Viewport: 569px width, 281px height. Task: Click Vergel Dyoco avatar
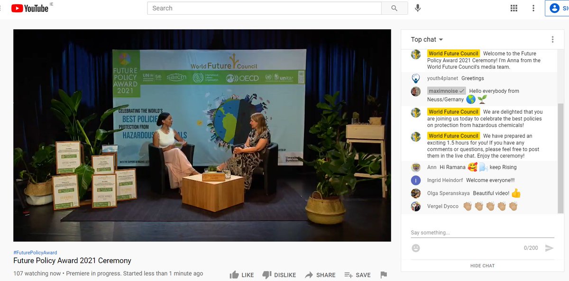pyautogui.click(x=416, y=206)
